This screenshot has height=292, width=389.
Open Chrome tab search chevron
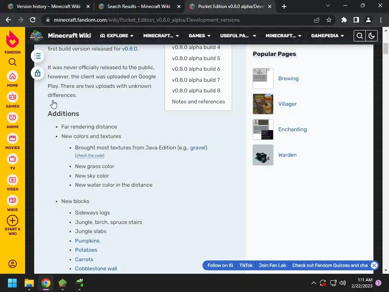coord(328,5)
